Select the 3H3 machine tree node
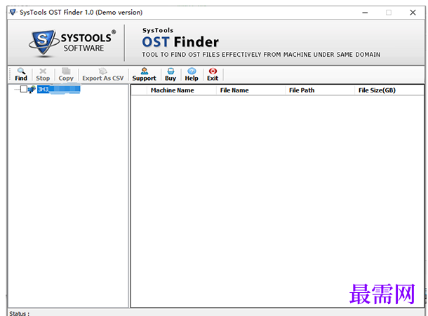 coord(59,89)
